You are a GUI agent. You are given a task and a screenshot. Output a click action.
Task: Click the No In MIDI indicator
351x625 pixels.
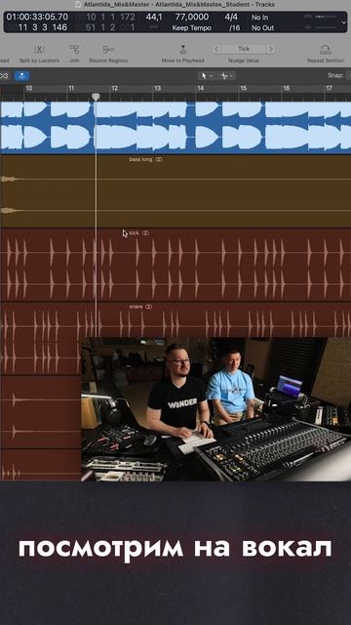click(260, 18)
